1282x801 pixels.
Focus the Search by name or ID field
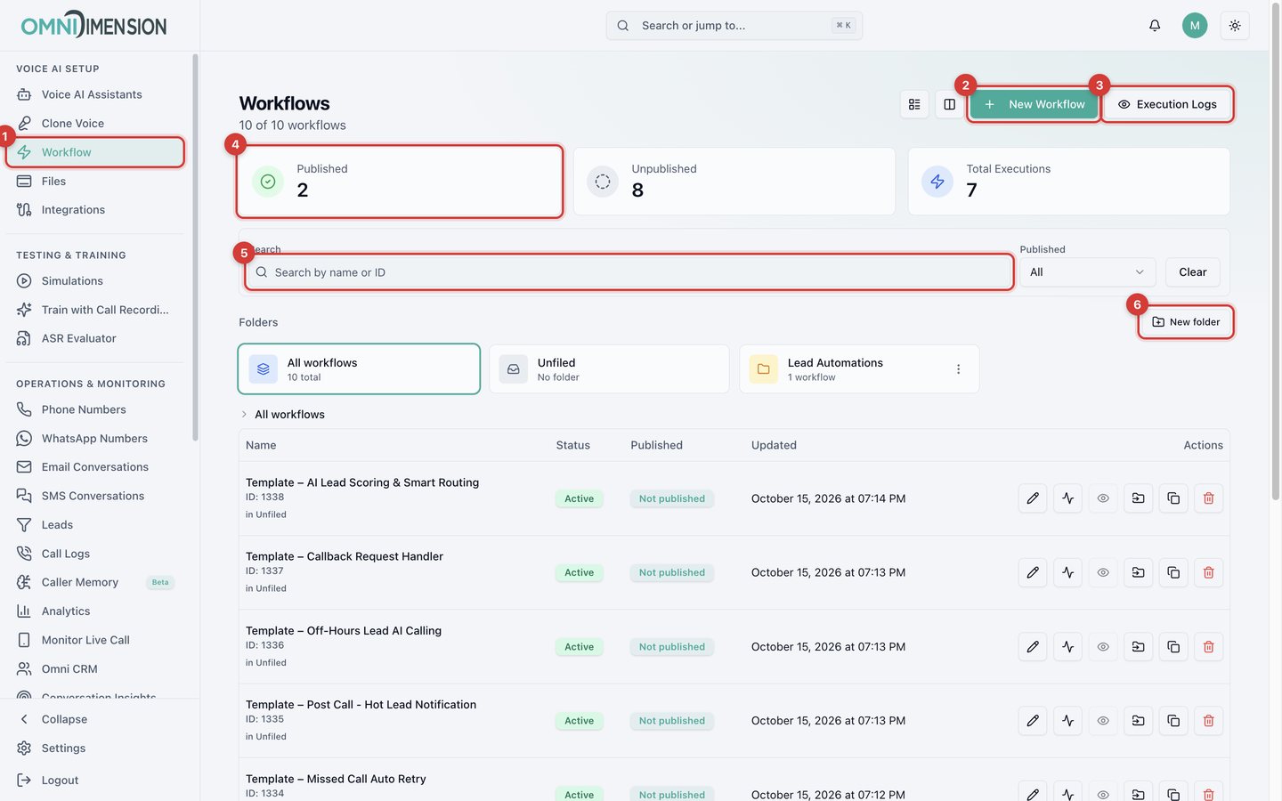coord(629,272)
